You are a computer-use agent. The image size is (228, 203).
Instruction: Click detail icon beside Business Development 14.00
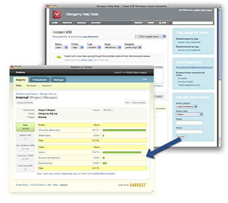click(100, 158)
